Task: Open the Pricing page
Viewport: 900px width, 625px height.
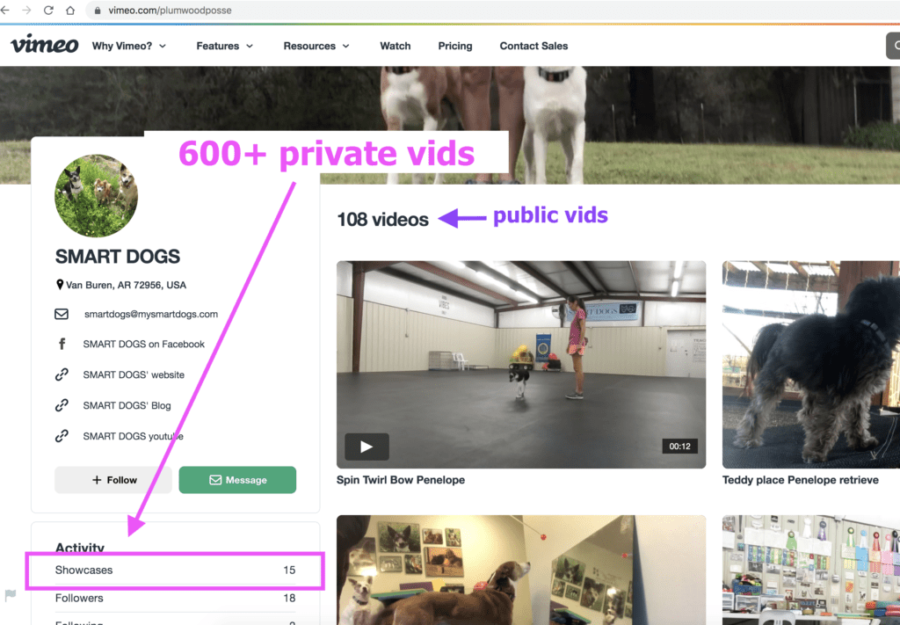Action: point(455,46)
